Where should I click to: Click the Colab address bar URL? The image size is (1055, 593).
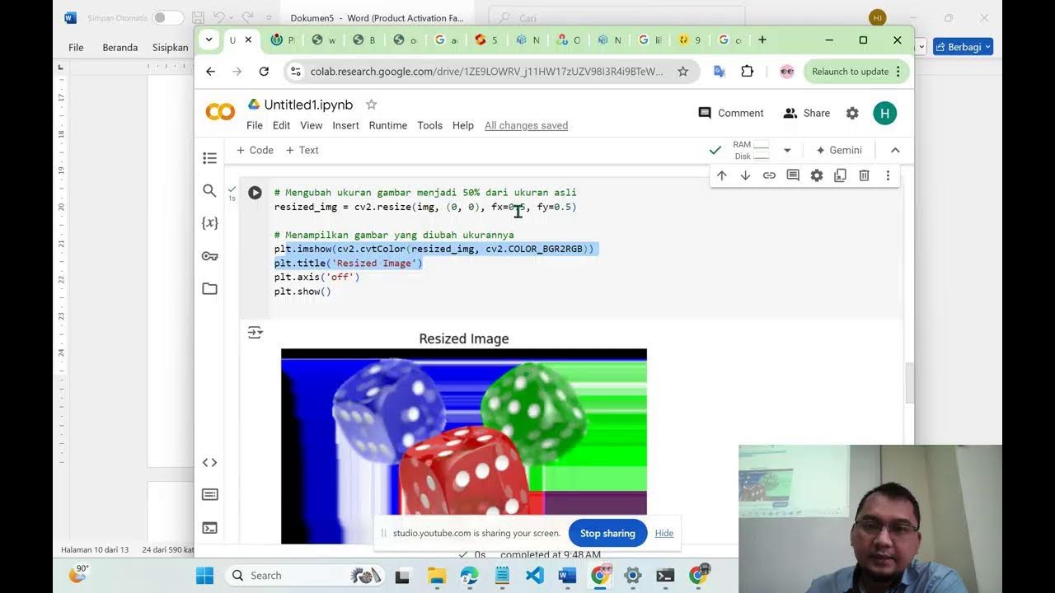tap(486, 72)
